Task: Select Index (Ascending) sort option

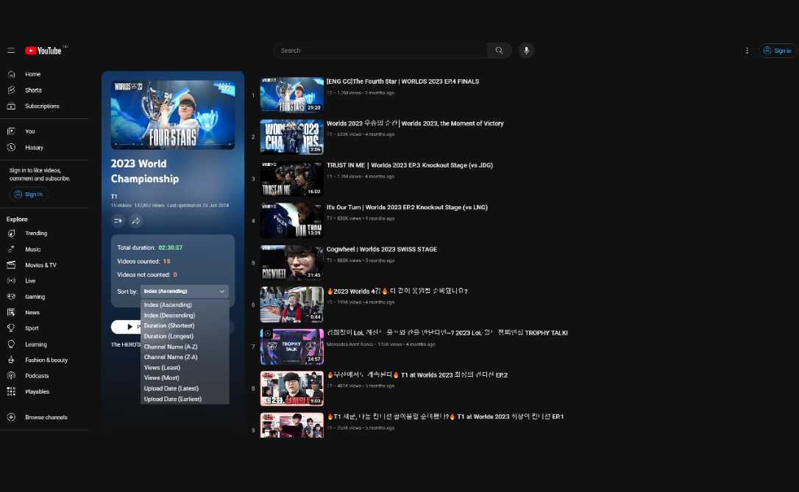Action: point(185,305)
